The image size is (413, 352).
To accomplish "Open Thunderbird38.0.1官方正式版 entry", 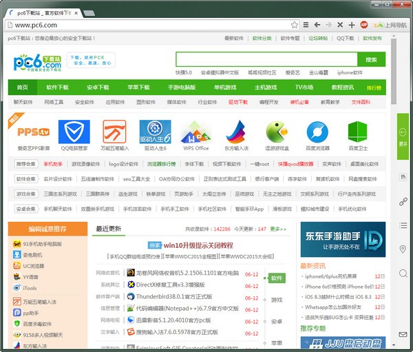I will [x=174, y=297].
